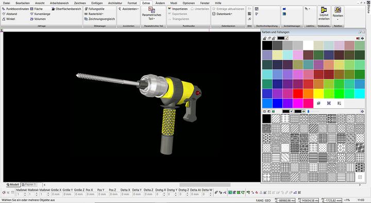
Task: Pick the bright yellow color swatch
Action: tap(318, 94)
